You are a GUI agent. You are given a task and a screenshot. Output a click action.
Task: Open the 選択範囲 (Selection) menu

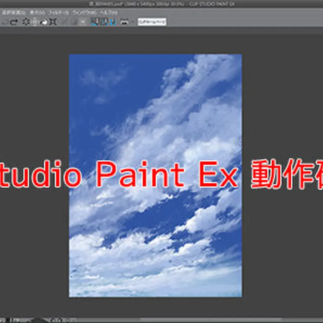pyautogui.click(x=14, y=13)
